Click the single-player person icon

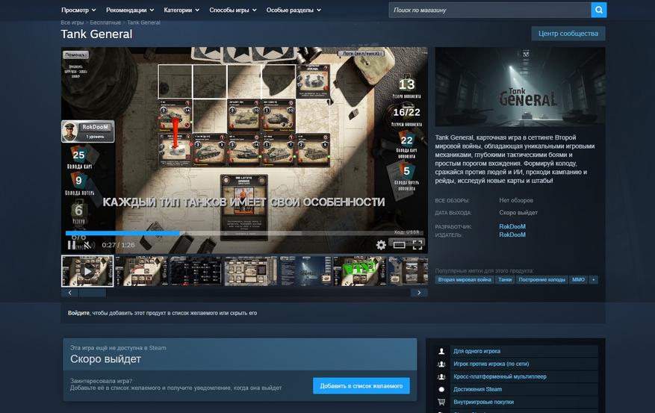(x=441, y=351)
